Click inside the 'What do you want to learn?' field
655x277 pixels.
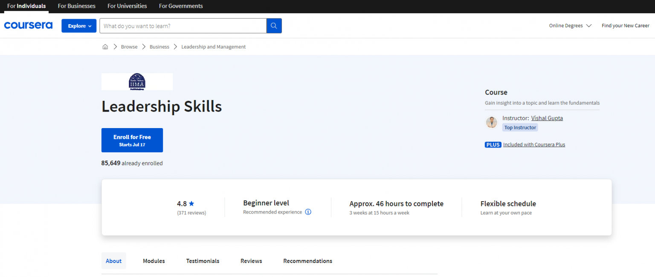tap(183, 26)
